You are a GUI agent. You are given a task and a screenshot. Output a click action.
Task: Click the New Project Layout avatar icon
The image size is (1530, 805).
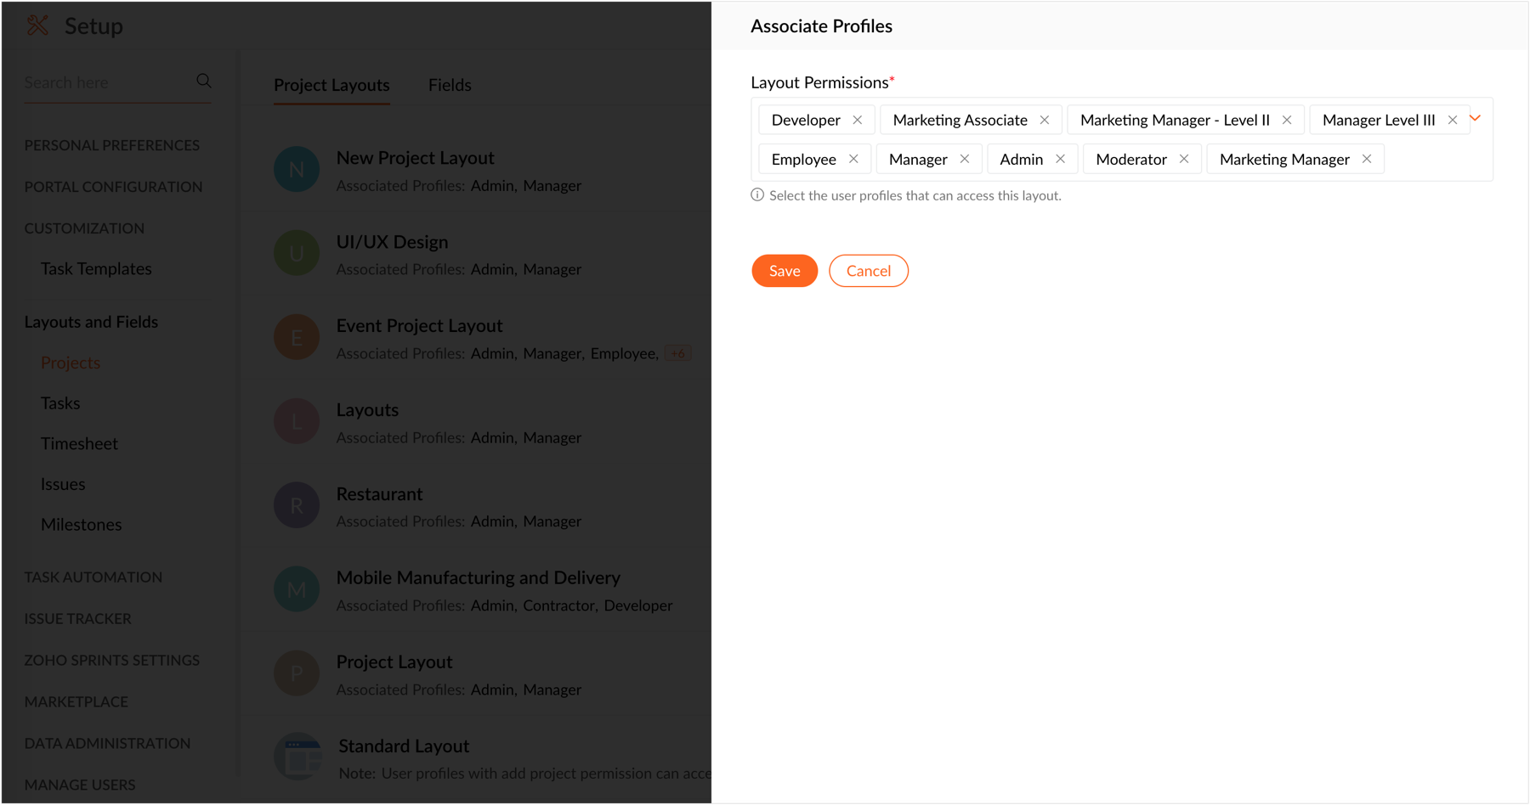(x=297, y=169)
